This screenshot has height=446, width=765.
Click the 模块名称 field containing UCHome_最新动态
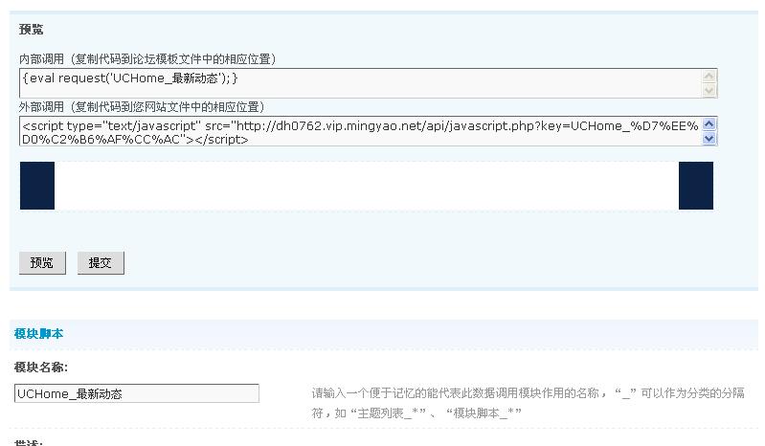click(x=137, y=393)
